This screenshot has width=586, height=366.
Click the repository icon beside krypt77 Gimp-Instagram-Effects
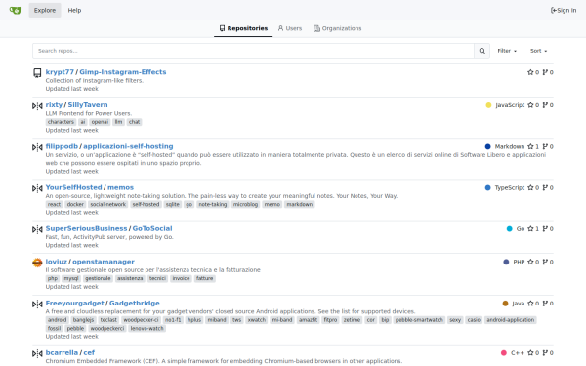coord(37,73)
